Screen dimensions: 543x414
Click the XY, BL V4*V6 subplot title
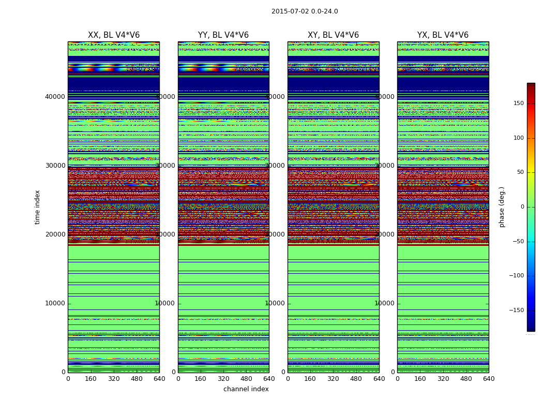[x=333, y=35]
